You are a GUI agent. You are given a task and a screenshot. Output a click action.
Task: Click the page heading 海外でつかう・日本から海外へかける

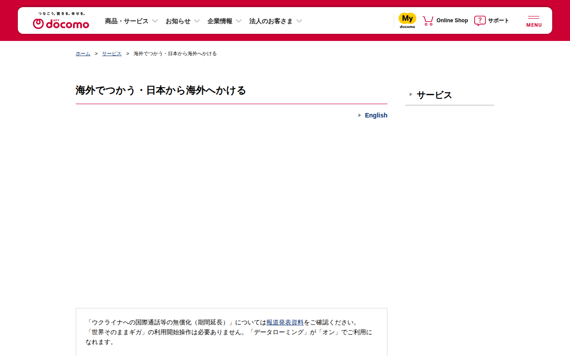[x=161, y=90]
